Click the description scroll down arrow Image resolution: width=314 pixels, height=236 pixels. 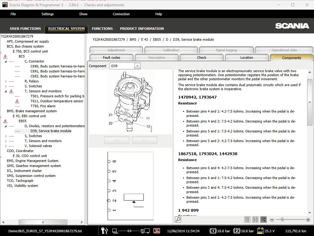click(x=310, y=213)
